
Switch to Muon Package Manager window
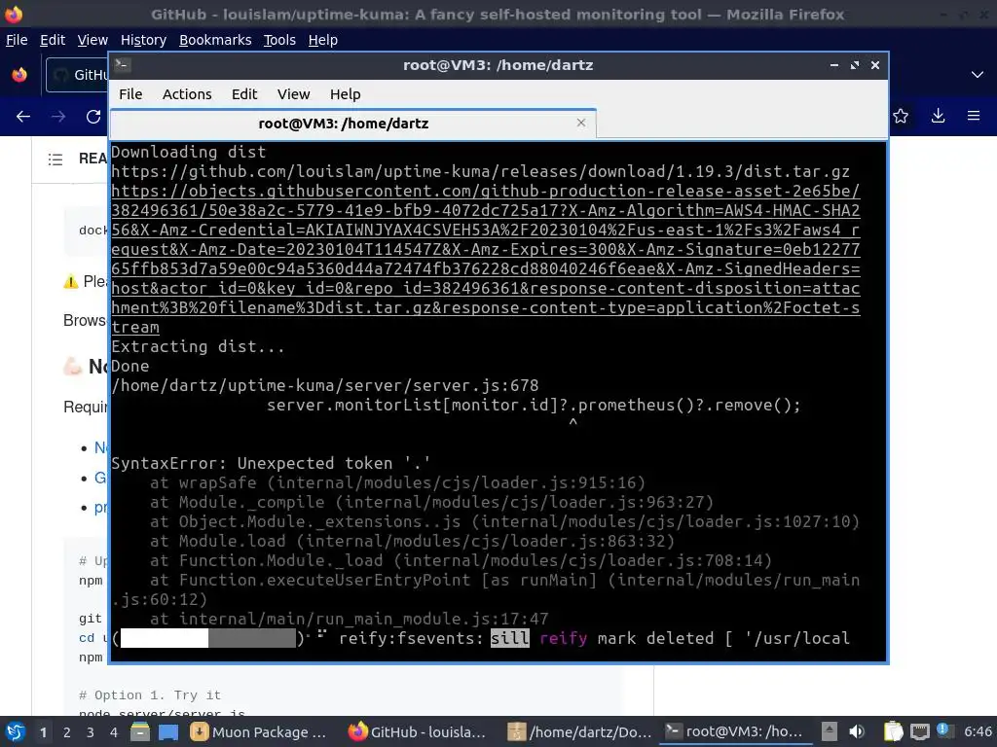[x=259, y=732]
